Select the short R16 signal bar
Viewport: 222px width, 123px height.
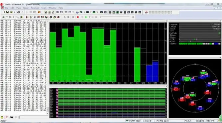(89, 78)
